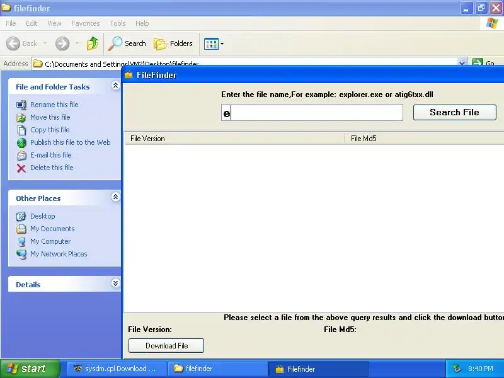This screenshot has width=504, height=378.
Task: Click the green Go arrow button
Action: pos(478,62)
